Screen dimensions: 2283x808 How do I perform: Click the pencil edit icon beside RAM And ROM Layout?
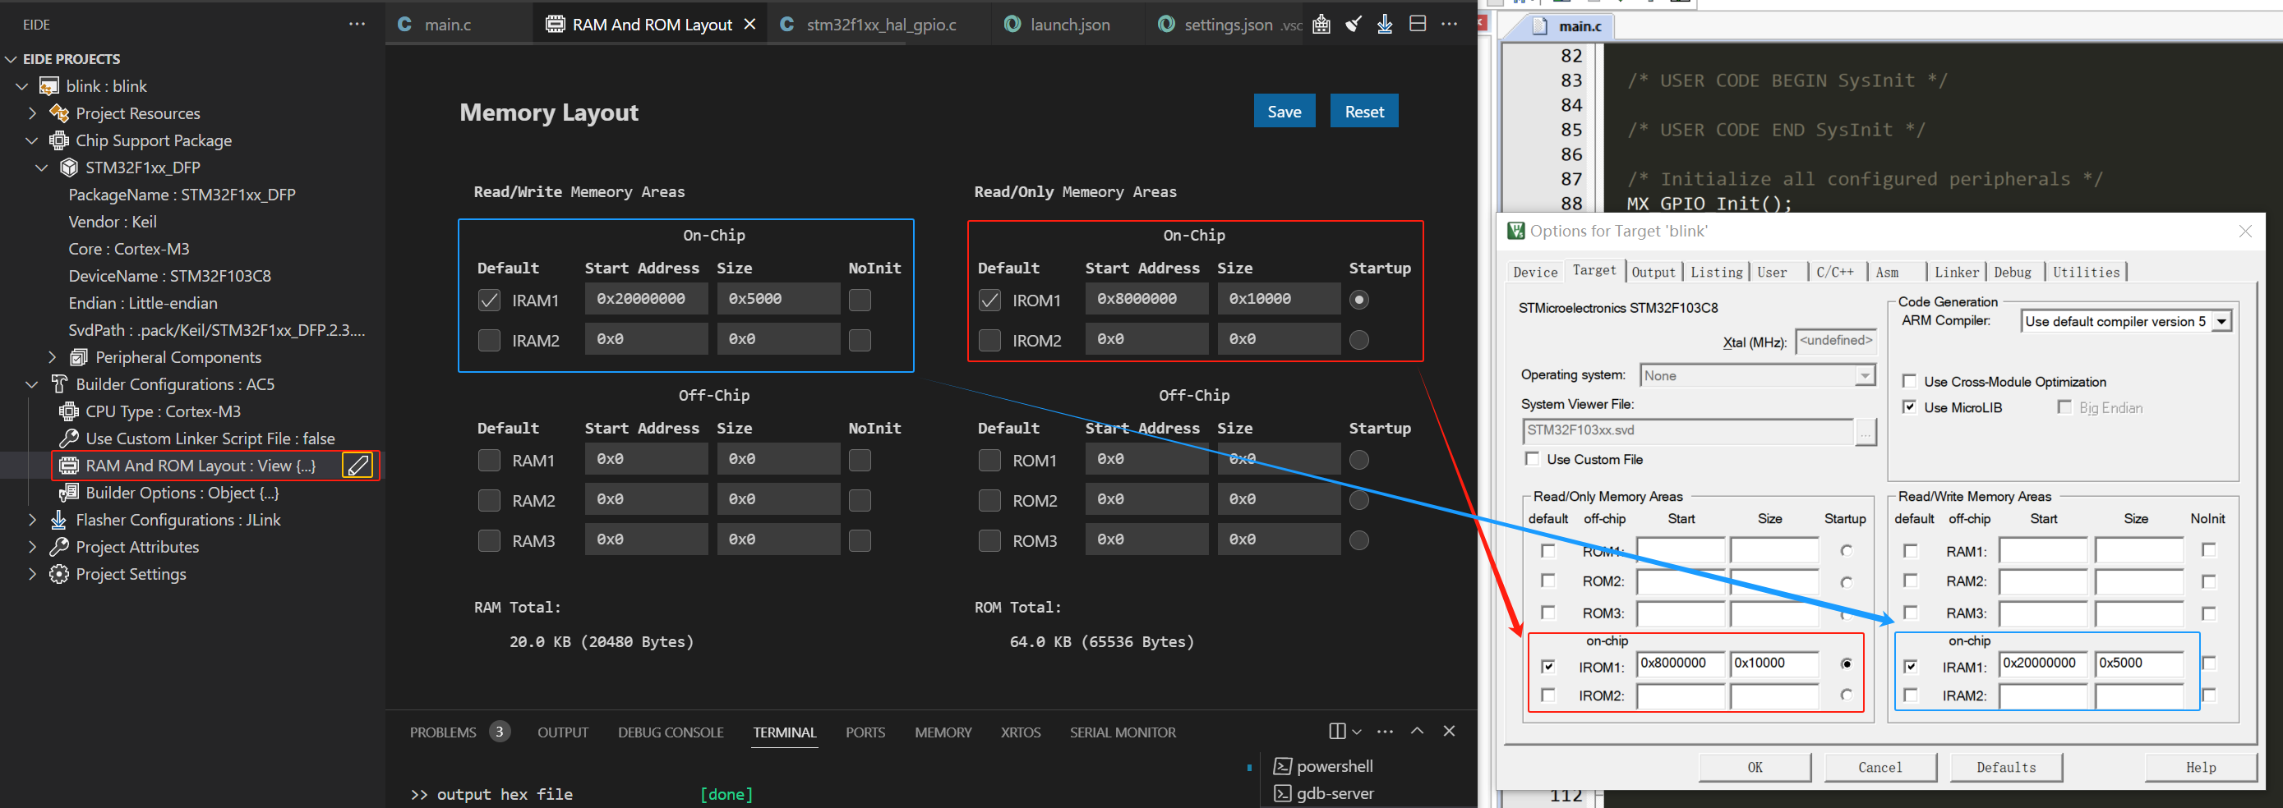pyautogui.click(x=358, y=465)
